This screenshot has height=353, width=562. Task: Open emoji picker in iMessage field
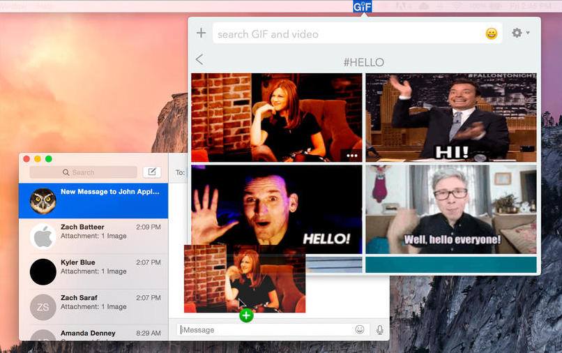(360, 329)
